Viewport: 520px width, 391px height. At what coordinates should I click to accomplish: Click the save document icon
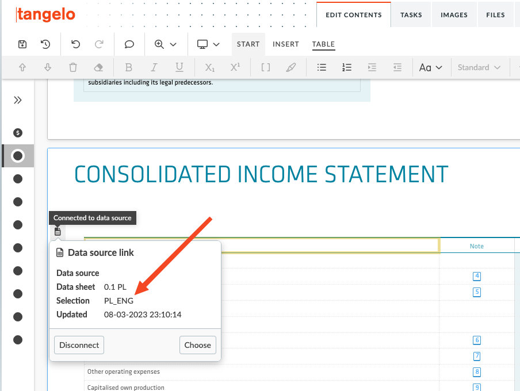click(22, 44)
